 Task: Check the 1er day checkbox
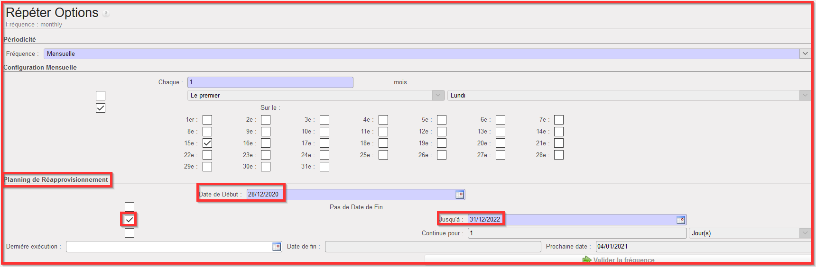(x=207, y=120)
